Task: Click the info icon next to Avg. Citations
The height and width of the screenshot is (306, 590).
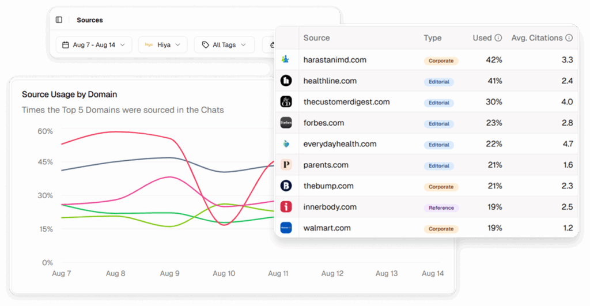Action: (x=569, y=38)
